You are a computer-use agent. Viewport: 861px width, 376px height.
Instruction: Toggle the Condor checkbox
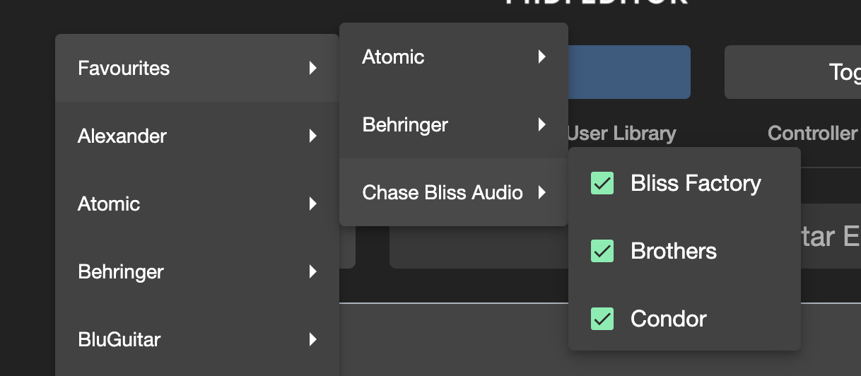(602, 319)
